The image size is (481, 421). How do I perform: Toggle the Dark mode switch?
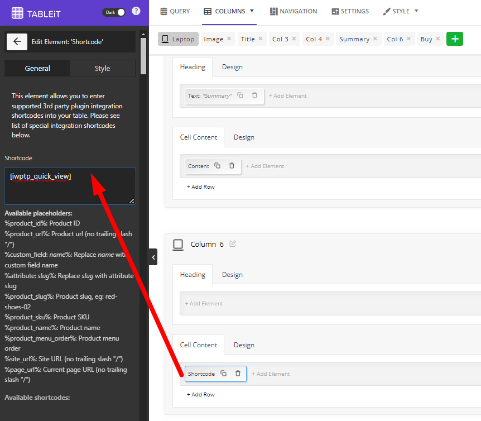[114, 12]
